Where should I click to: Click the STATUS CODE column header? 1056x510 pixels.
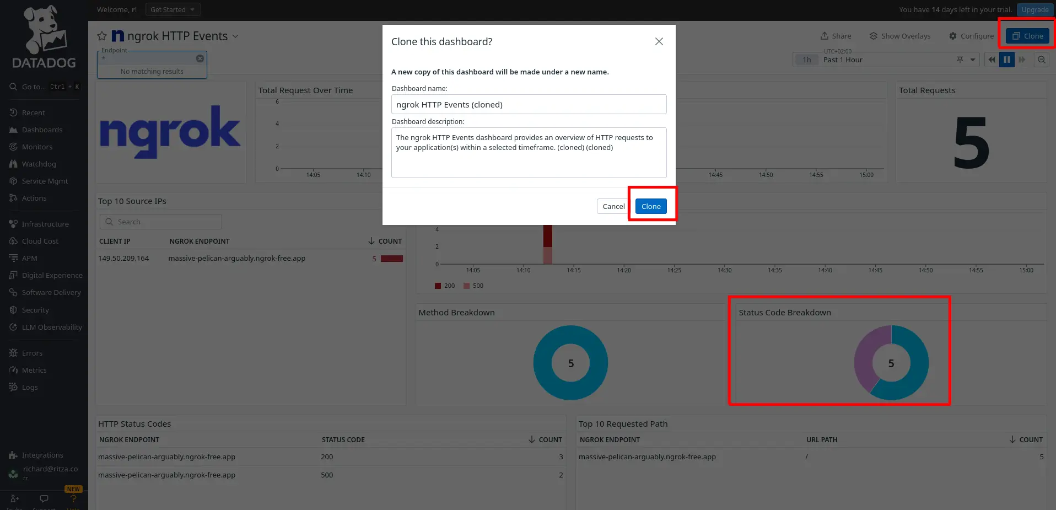[x=343, y=439]
